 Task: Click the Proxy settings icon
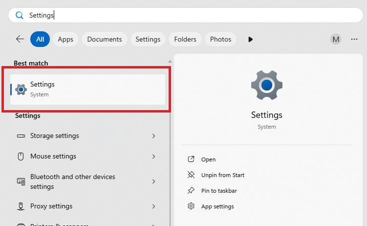[21, 206]
